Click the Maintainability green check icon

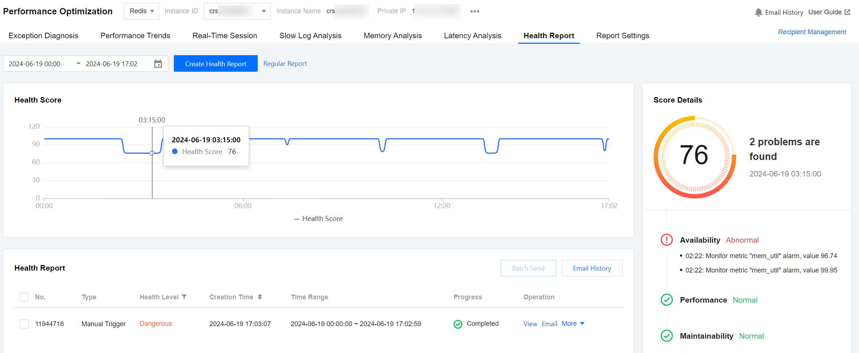click(666, 336)
